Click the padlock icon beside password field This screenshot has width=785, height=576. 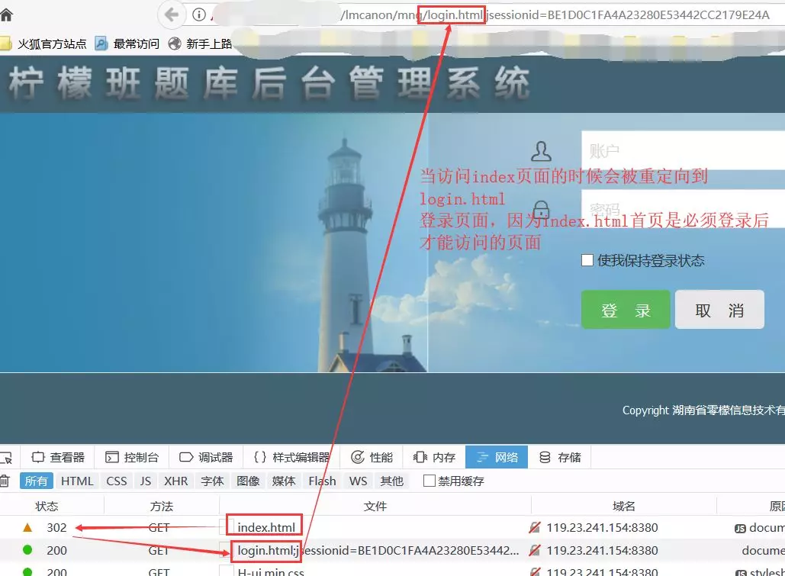541,209
